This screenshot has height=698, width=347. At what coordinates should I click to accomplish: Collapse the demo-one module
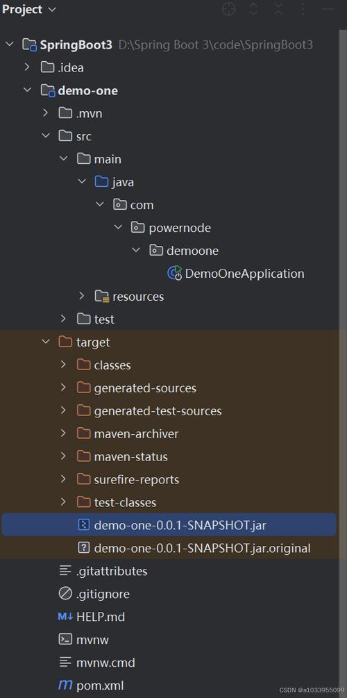click(27, 90)
